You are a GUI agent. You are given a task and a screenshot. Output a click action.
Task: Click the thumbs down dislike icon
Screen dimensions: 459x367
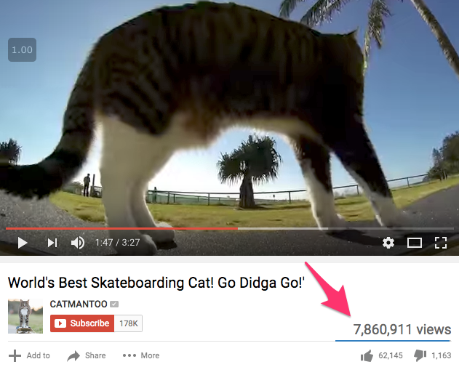pyautogui.click(x=420, y=355)
